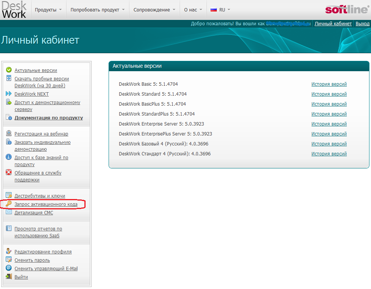Click the document icon beside Документация по продукту

point(9,118)
